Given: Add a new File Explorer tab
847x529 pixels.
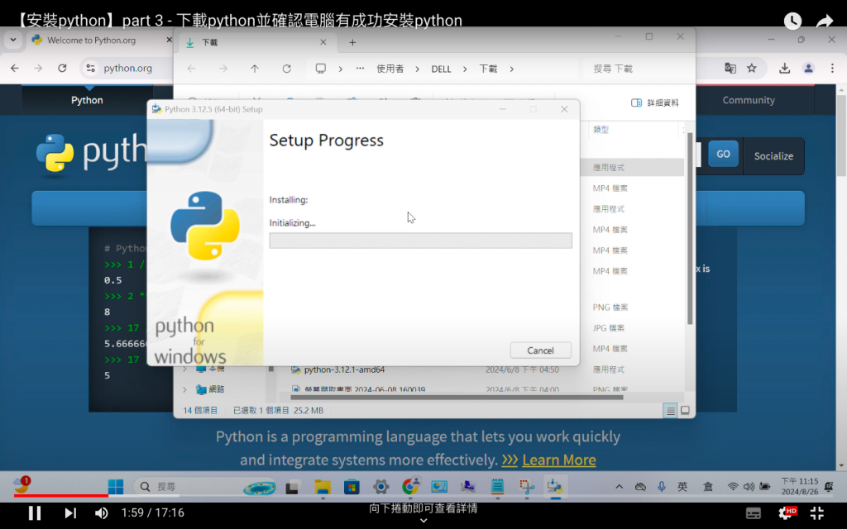Looking at the screenshot, I should pyautogui.click(x=352, y=42).
